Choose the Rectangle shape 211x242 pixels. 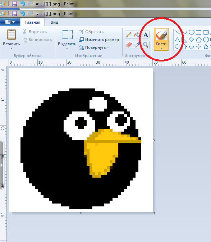(x=199, y=32)
